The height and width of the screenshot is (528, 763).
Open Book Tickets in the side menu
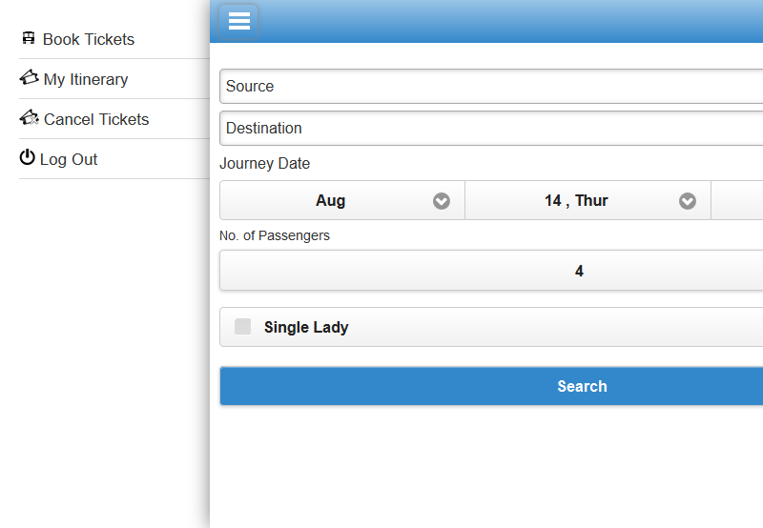[89, 39]
